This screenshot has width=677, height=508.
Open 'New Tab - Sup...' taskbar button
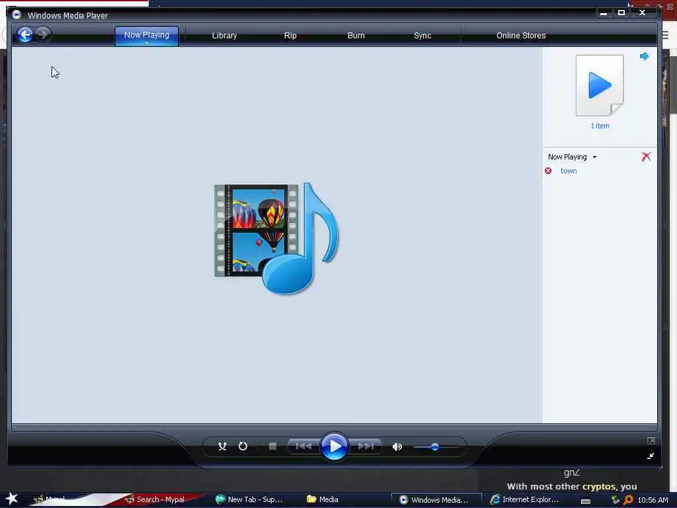point(249,499)
